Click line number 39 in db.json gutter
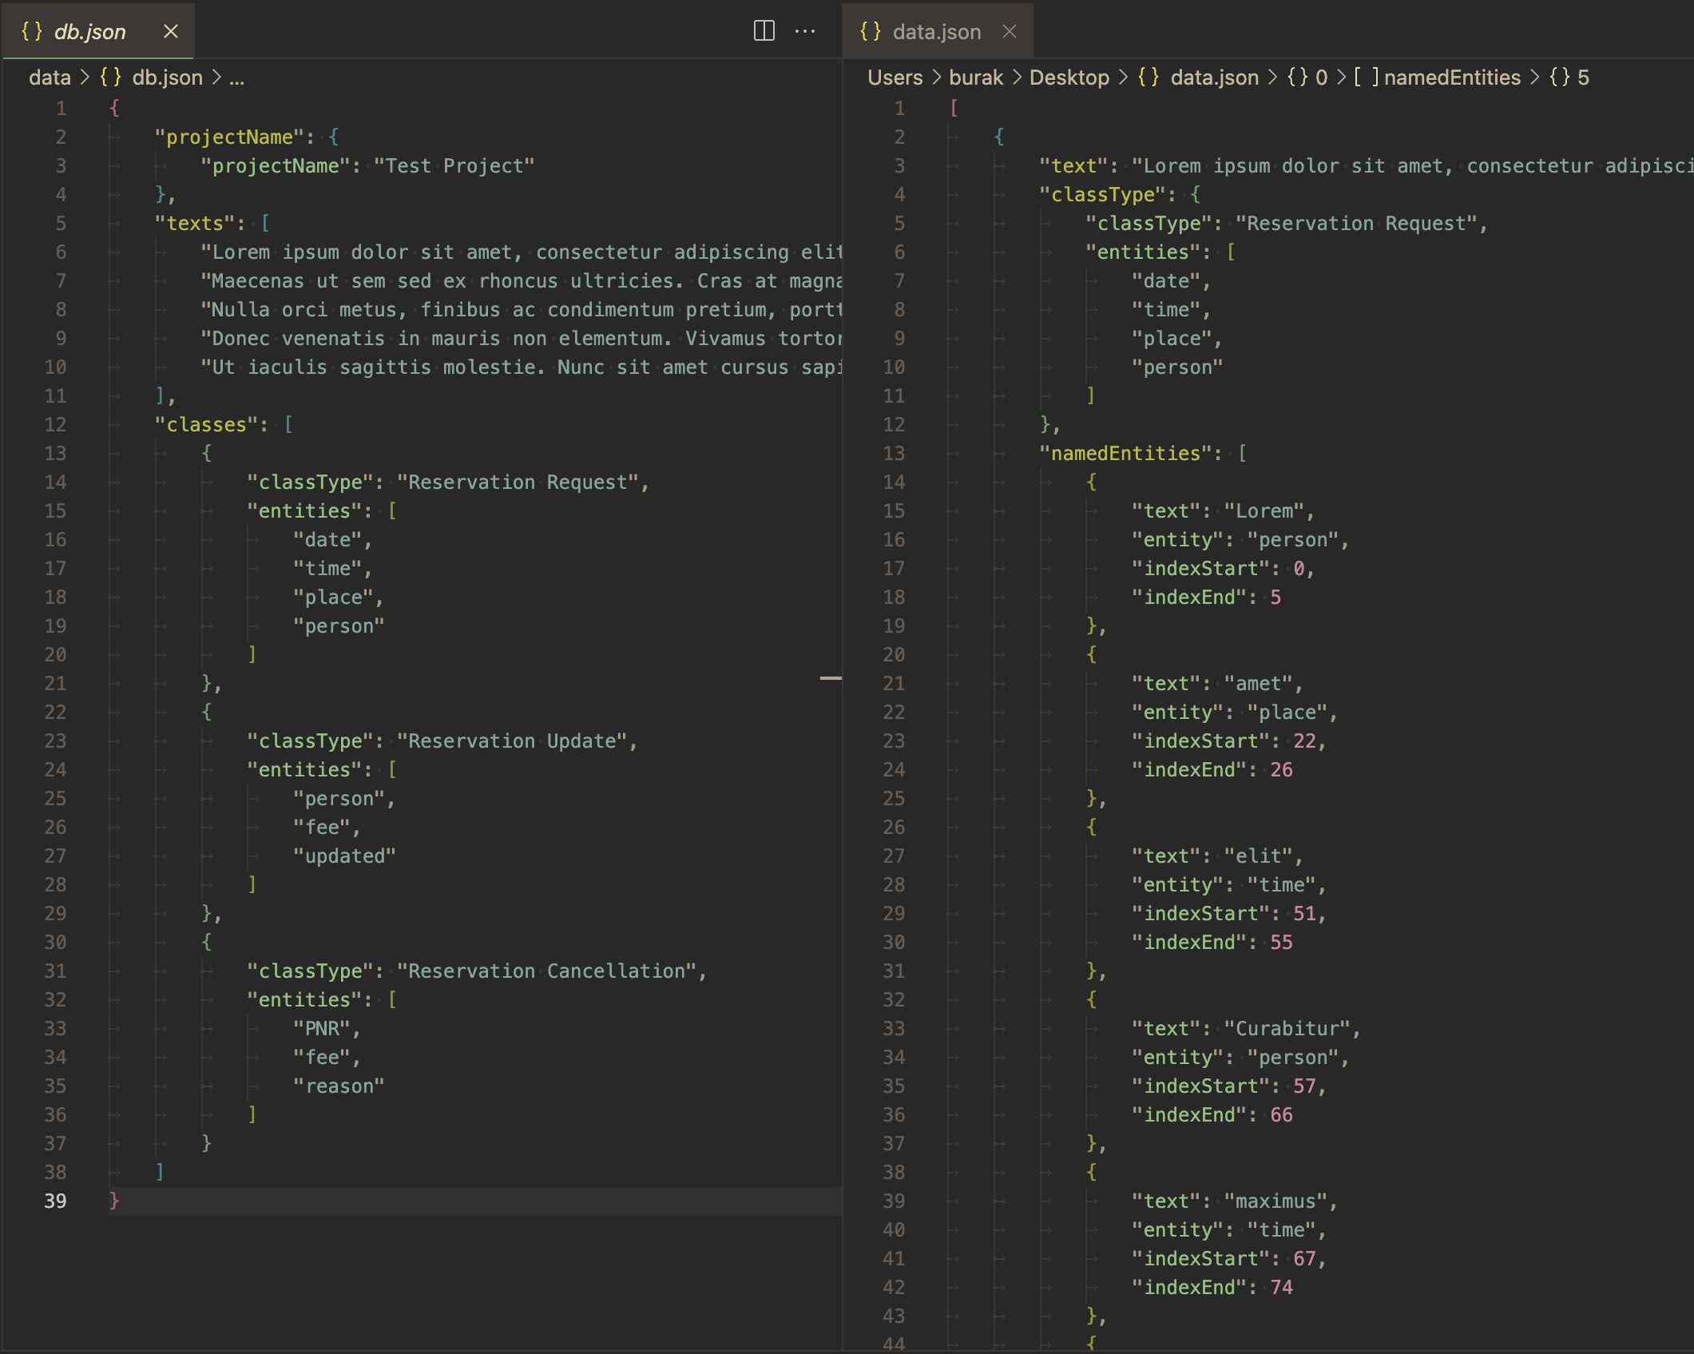This screenshot has width=1694, height=1354. point(55,1201)
